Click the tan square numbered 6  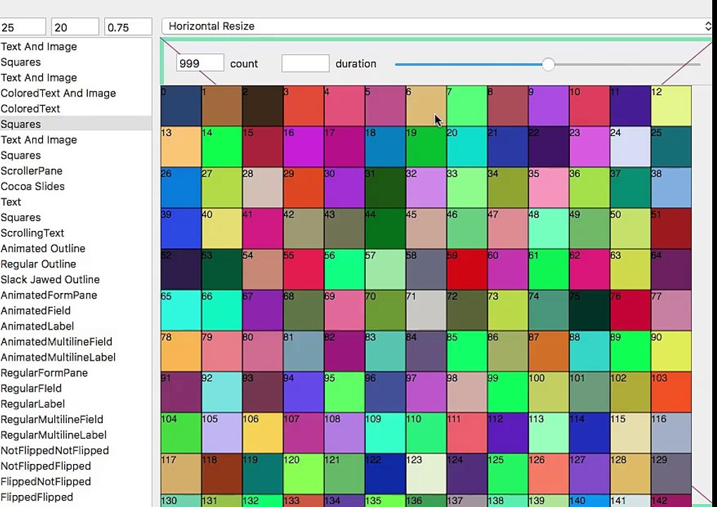coord(426,106)
